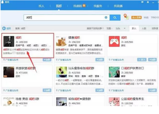The width and height of the screenshot is (159, 114).
Task: Click the 祛痘 美容 减肥1群 title
Action: pos(27,99)
